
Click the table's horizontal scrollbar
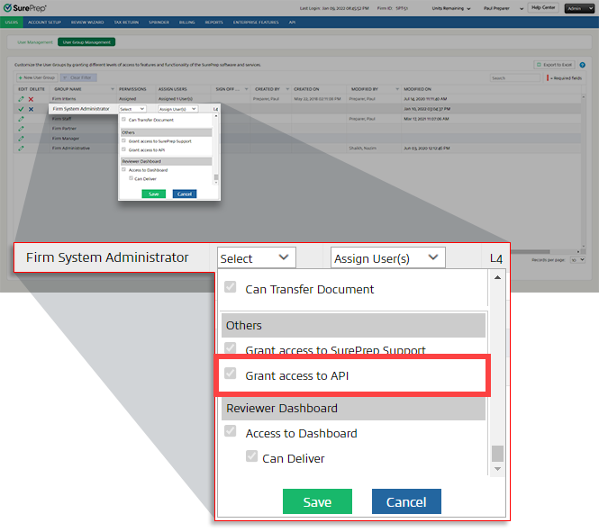click(x=531, y=252)
